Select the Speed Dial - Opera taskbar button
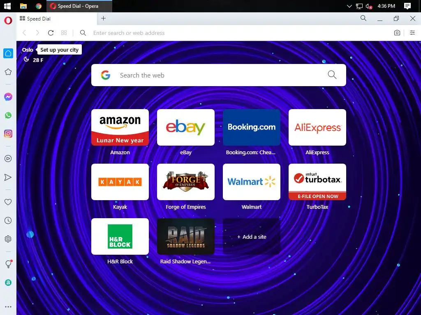This screenshot has width=421, height=315. pos(79,6)
